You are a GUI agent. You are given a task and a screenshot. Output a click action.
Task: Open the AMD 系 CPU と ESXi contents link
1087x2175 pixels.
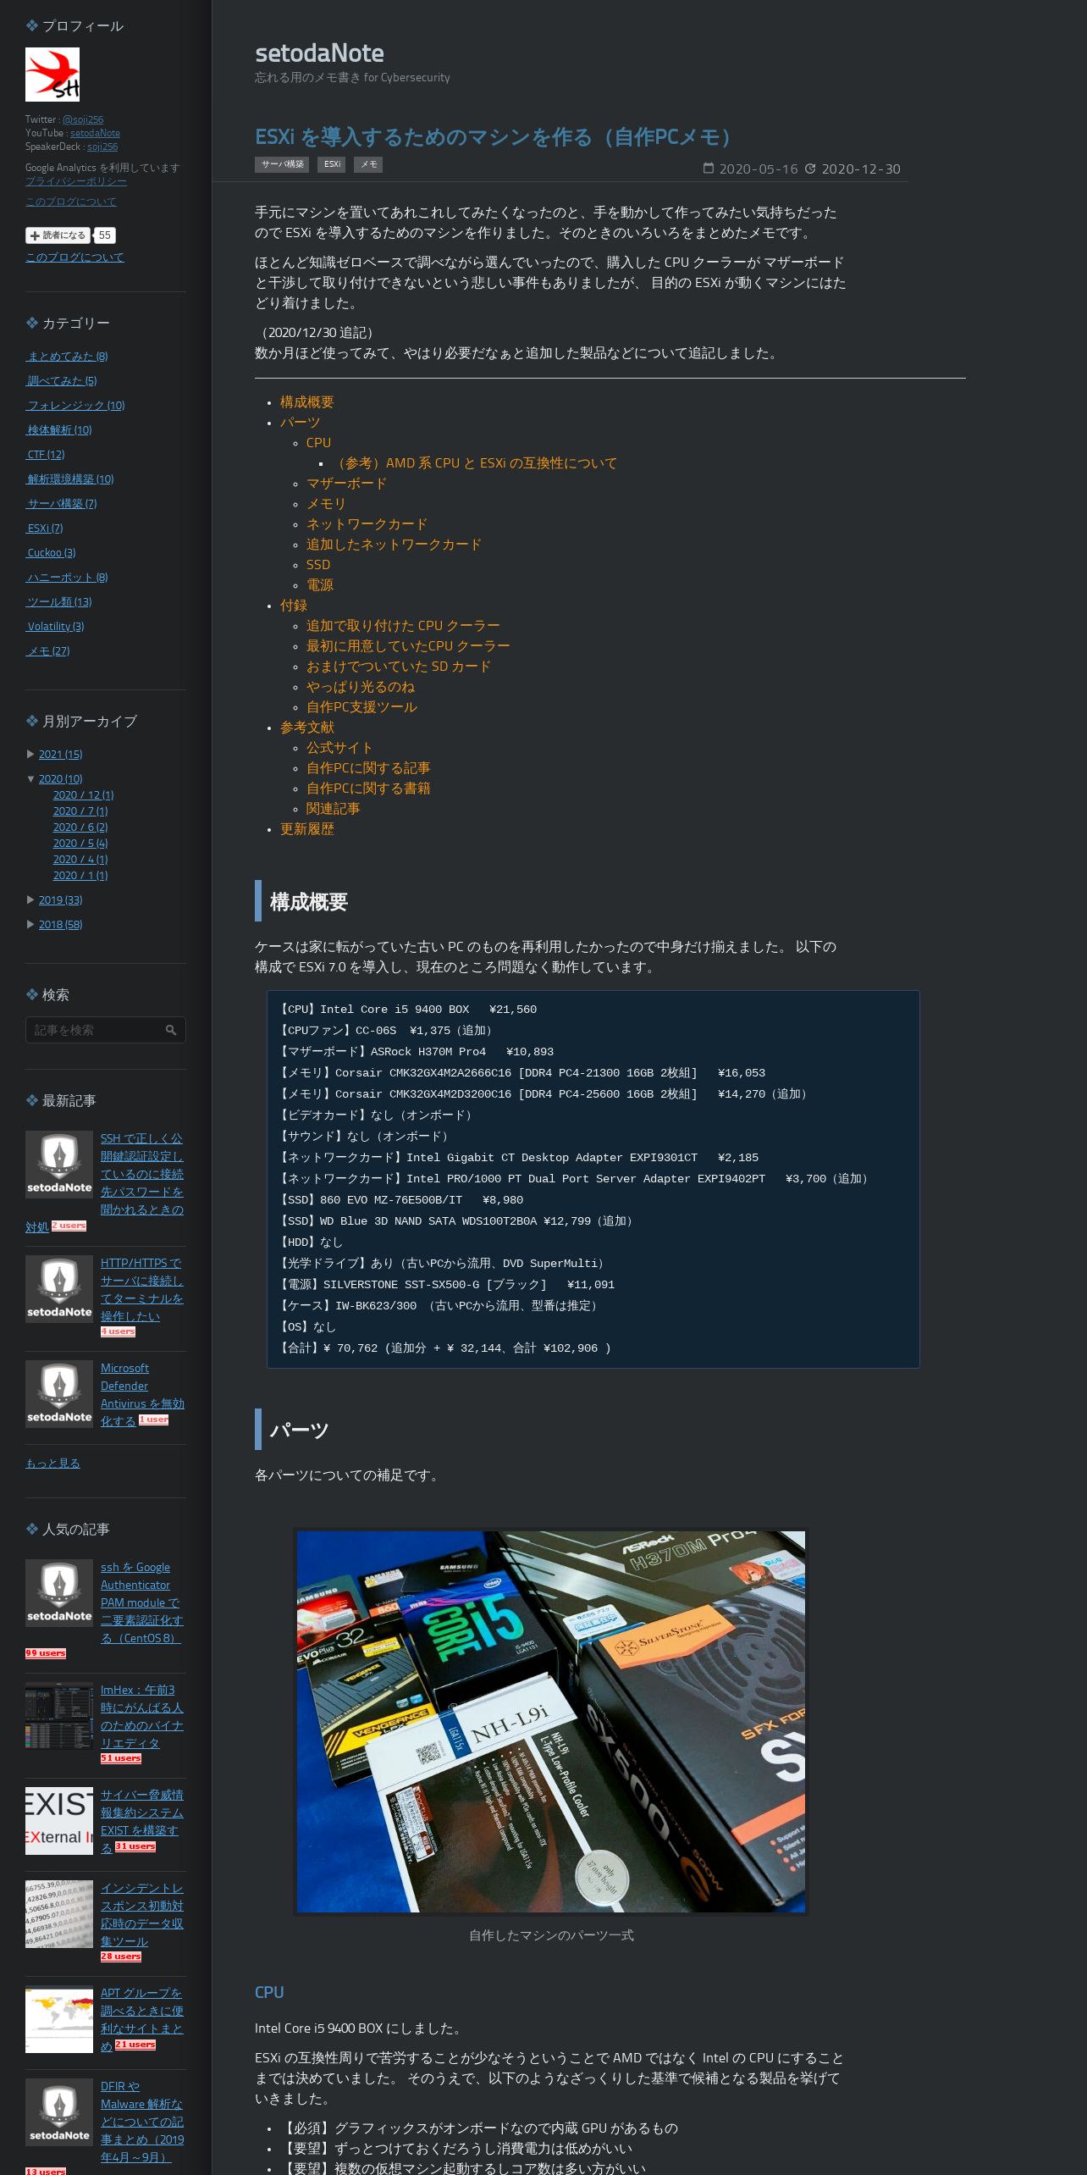[x=475, y=462]
